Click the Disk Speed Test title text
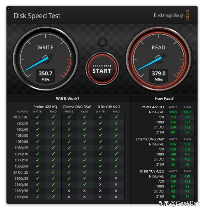The width and height of the screenshot is (204, 211). click(37, 16)
